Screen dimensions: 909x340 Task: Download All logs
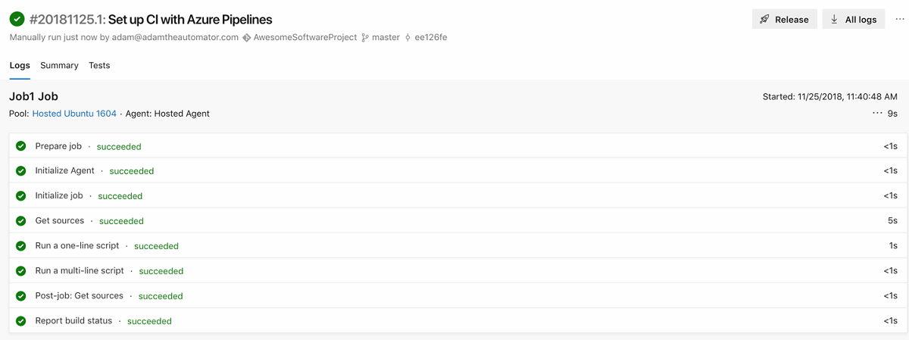(x=853, y=20)
